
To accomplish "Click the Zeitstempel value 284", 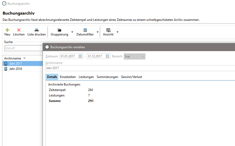I will [90, 90].
